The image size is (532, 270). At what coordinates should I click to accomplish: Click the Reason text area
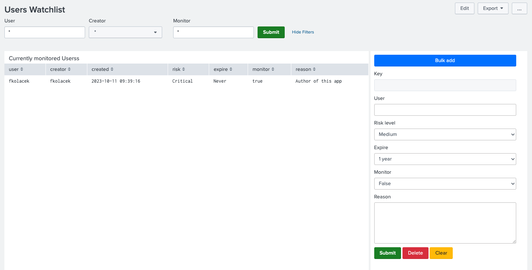(x=445, y=223)
